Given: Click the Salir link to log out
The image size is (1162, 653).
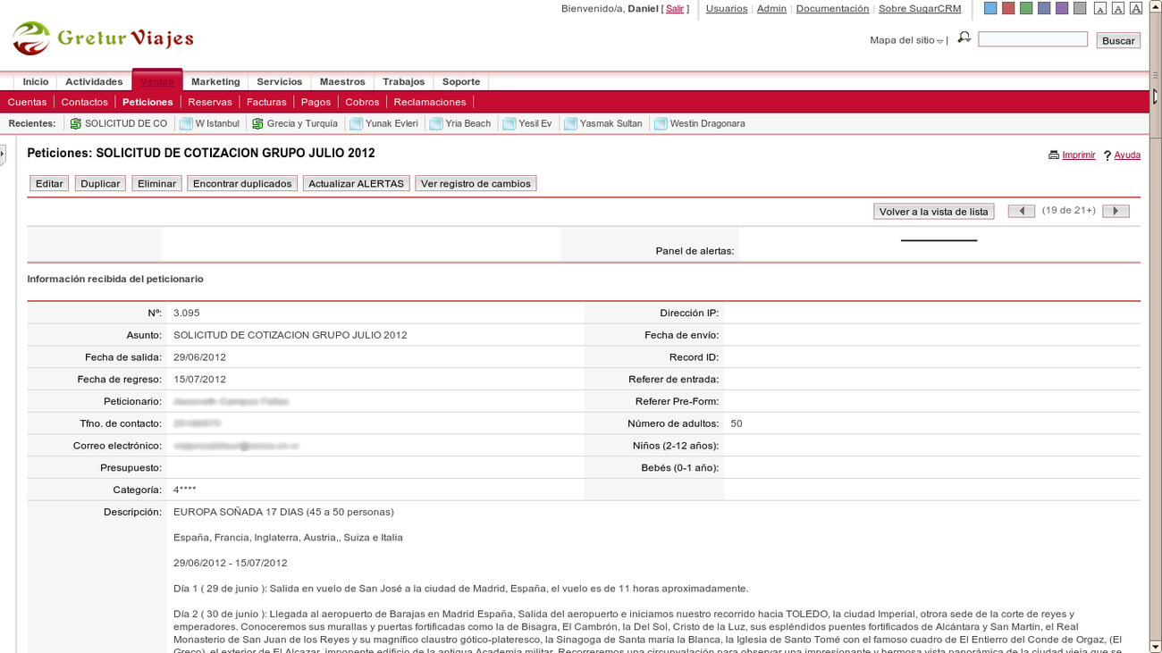Looking at the screenshot, I should click(675, 9).
